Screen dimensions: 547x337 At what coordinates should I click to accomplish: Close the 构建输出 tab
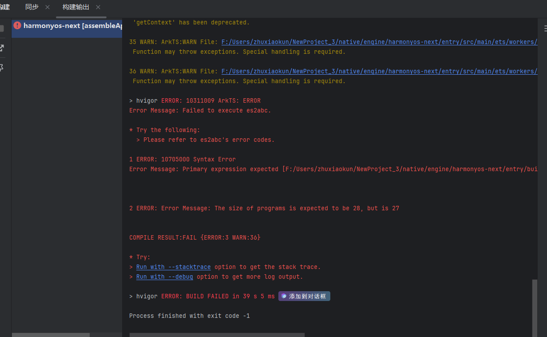click(x=98, y=7)
